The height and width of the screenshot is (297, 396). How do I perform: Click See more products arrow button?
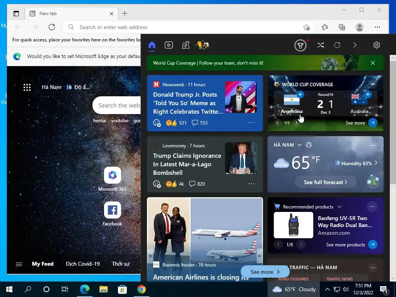pyautogui.click(x=373, y=244)
